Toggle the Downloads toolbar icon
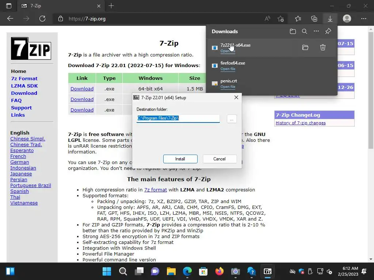374x280 pixels. click(330, 19)
